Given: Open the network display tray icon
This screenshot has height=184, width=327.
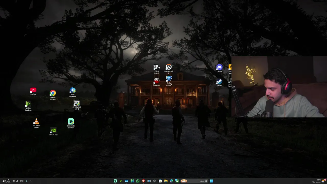Looking at the screenshot, I should 17,181.
